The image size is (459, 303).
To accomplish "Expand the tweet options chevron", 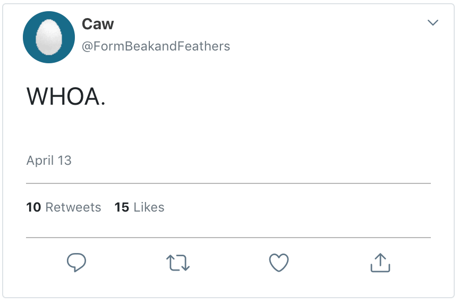I will coord(433,23).
